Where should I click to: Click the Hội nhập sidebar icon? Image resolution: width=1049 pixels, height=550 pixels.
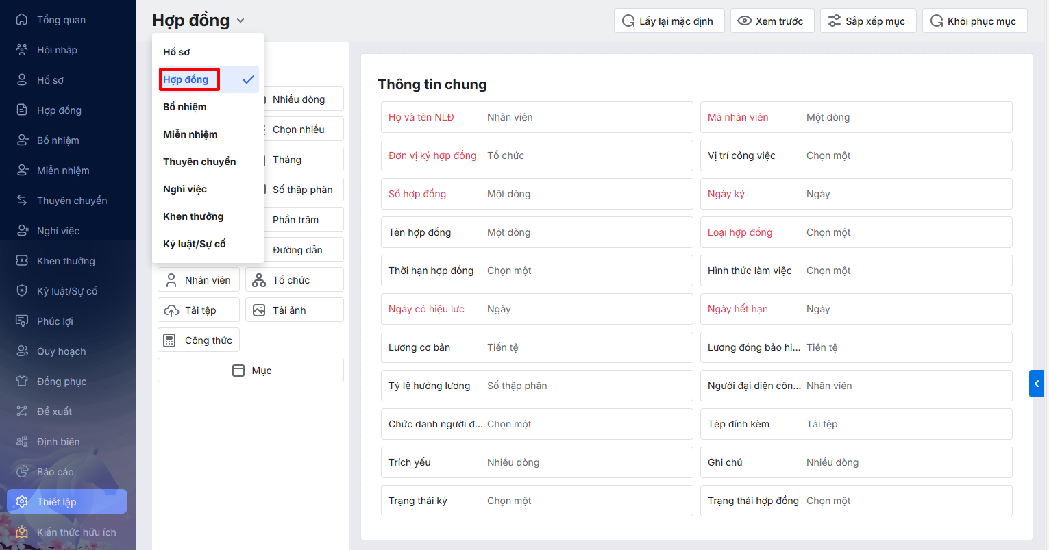[x=22, y=50]
